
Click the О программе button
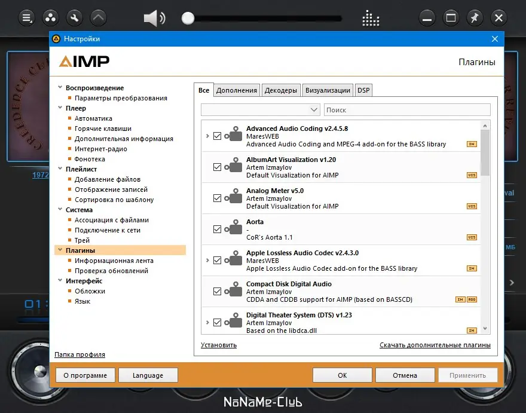[x=85, y=375]
